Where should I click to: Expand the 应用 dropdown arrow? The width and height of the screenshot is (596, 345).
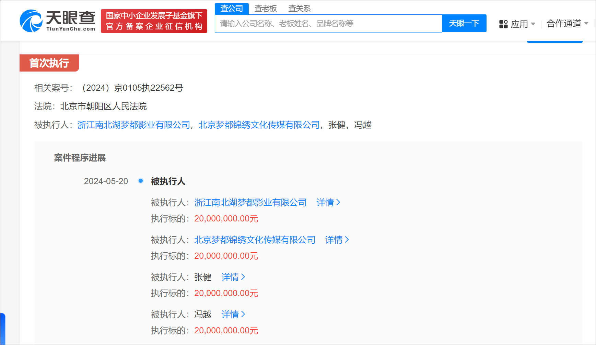tap(533, 24)
